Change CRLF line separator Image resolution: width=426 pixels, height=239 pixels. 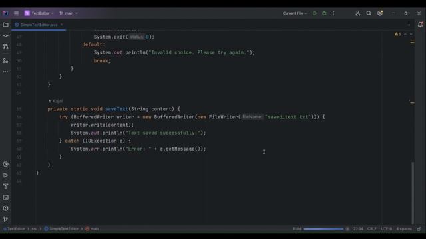[372, 228]
